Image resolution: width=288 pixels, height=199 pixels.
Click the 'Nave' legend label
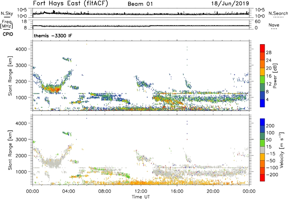tap(274, 25)
